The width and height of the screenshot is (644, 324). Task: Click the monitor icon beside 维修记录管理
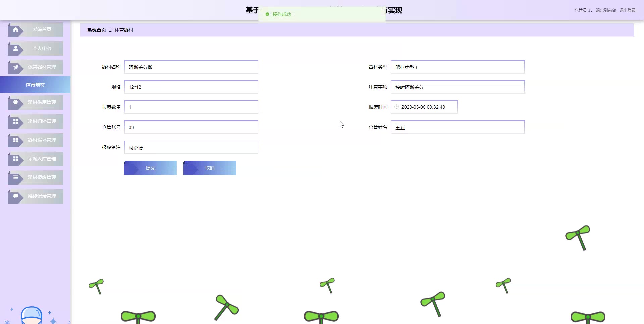pos(15,196)
